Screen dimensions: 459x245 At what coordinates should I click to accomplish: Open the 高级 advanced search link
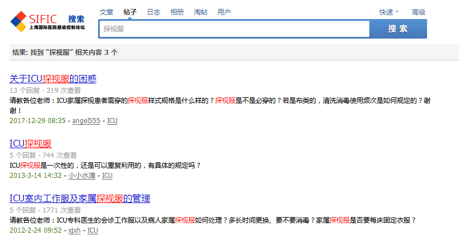(x=418, y=12)
